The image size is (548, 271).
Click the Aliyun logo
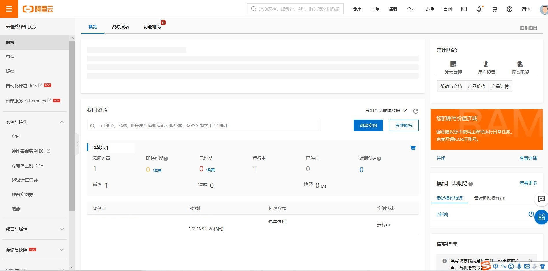38,9
